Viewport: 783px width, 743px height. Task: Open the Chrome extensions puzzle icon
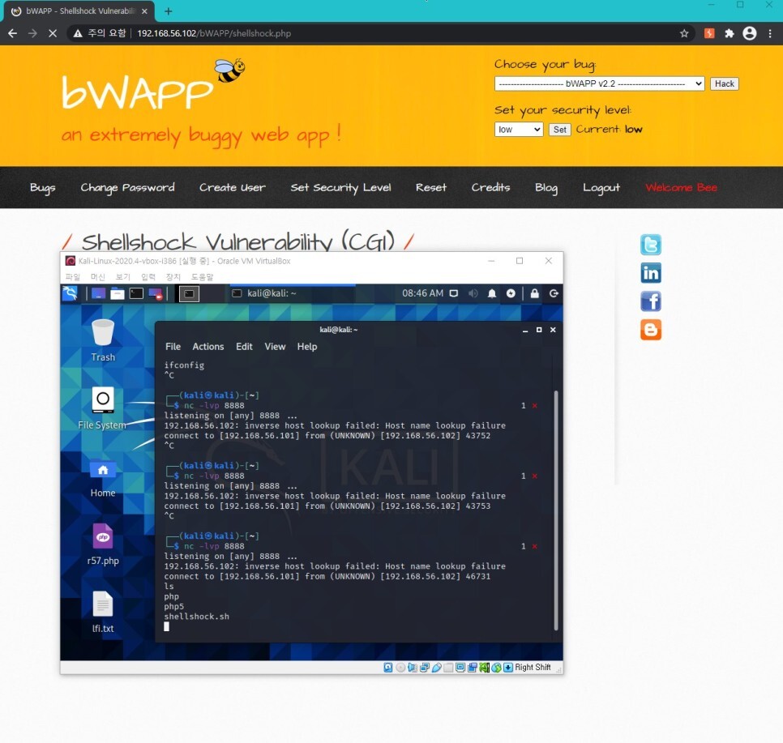tap(730, 33)
